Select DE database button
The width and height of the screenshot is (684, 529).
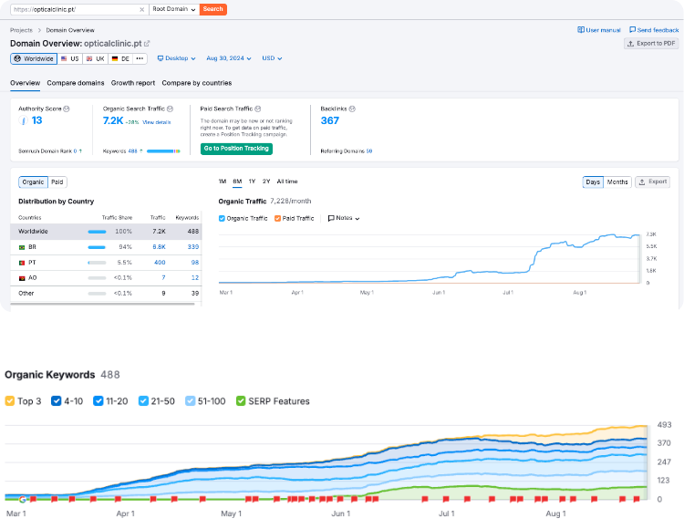(120, 59)
